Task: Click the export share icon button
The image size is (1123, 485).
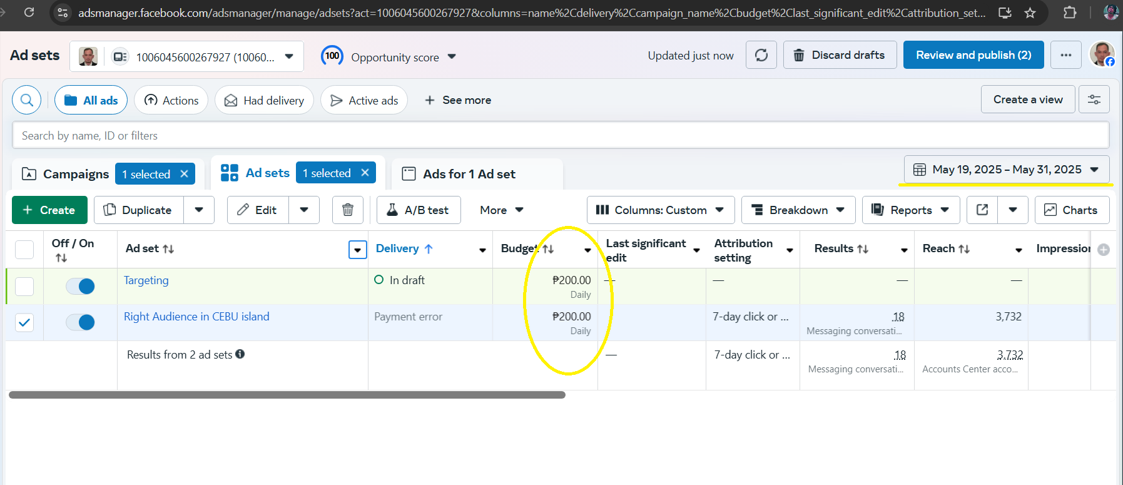Action: [982, 210]
